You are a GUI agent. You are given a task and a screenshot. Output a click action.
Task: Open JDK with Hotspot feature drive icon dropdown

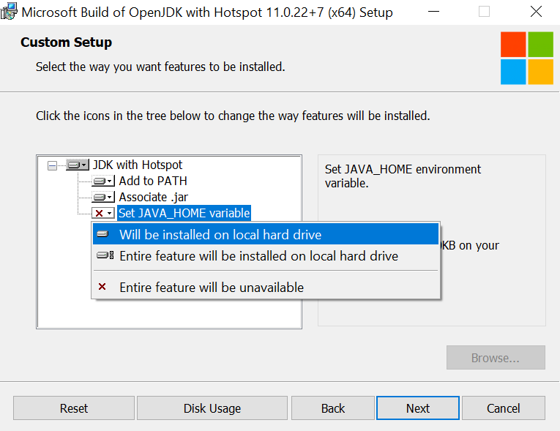(78, 165)
